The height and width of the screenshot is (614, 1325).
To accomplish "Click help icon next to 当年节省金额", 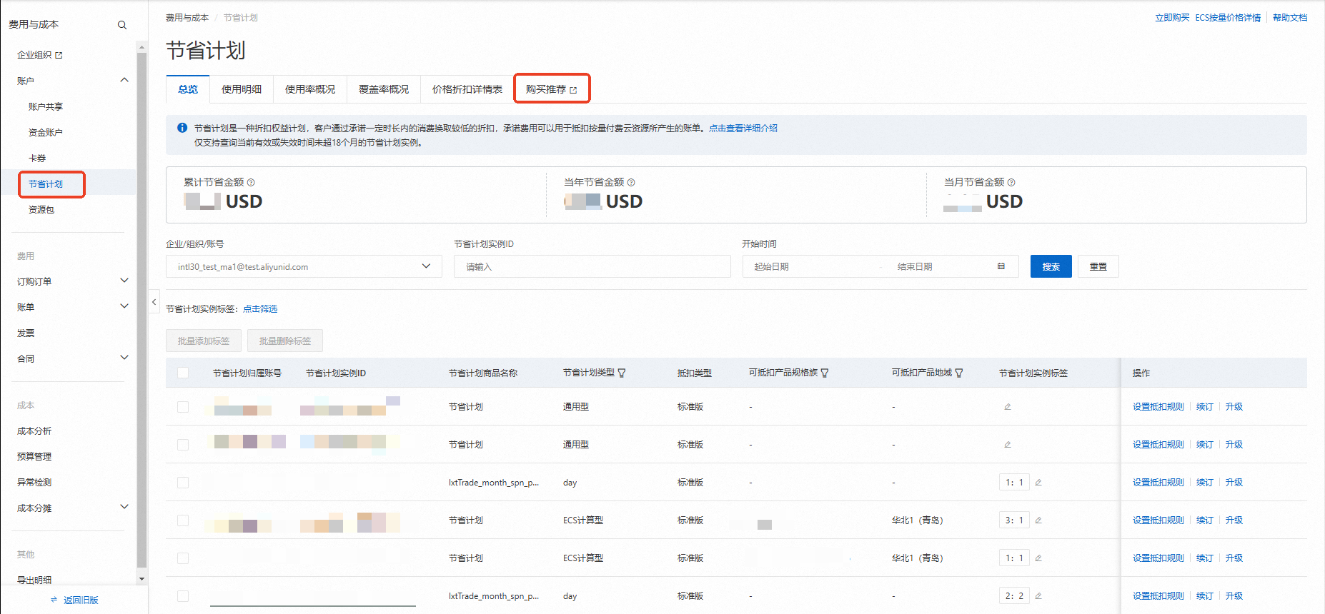I will 631,182.
